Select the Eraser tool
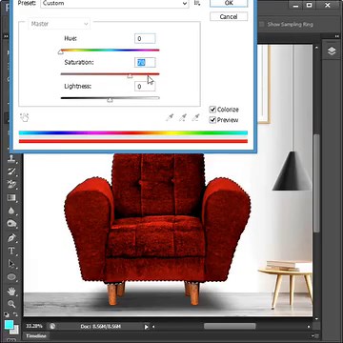This screenshot has width=343, height=343. pos(11,185)
